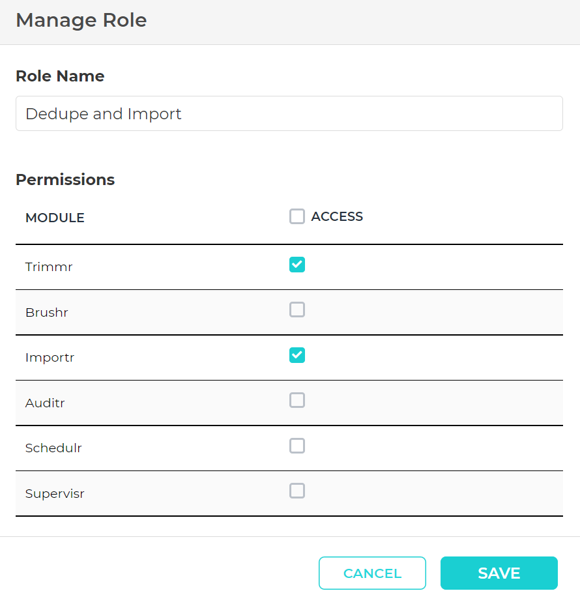Uncheck the Trimmr access checkbox

297,265
